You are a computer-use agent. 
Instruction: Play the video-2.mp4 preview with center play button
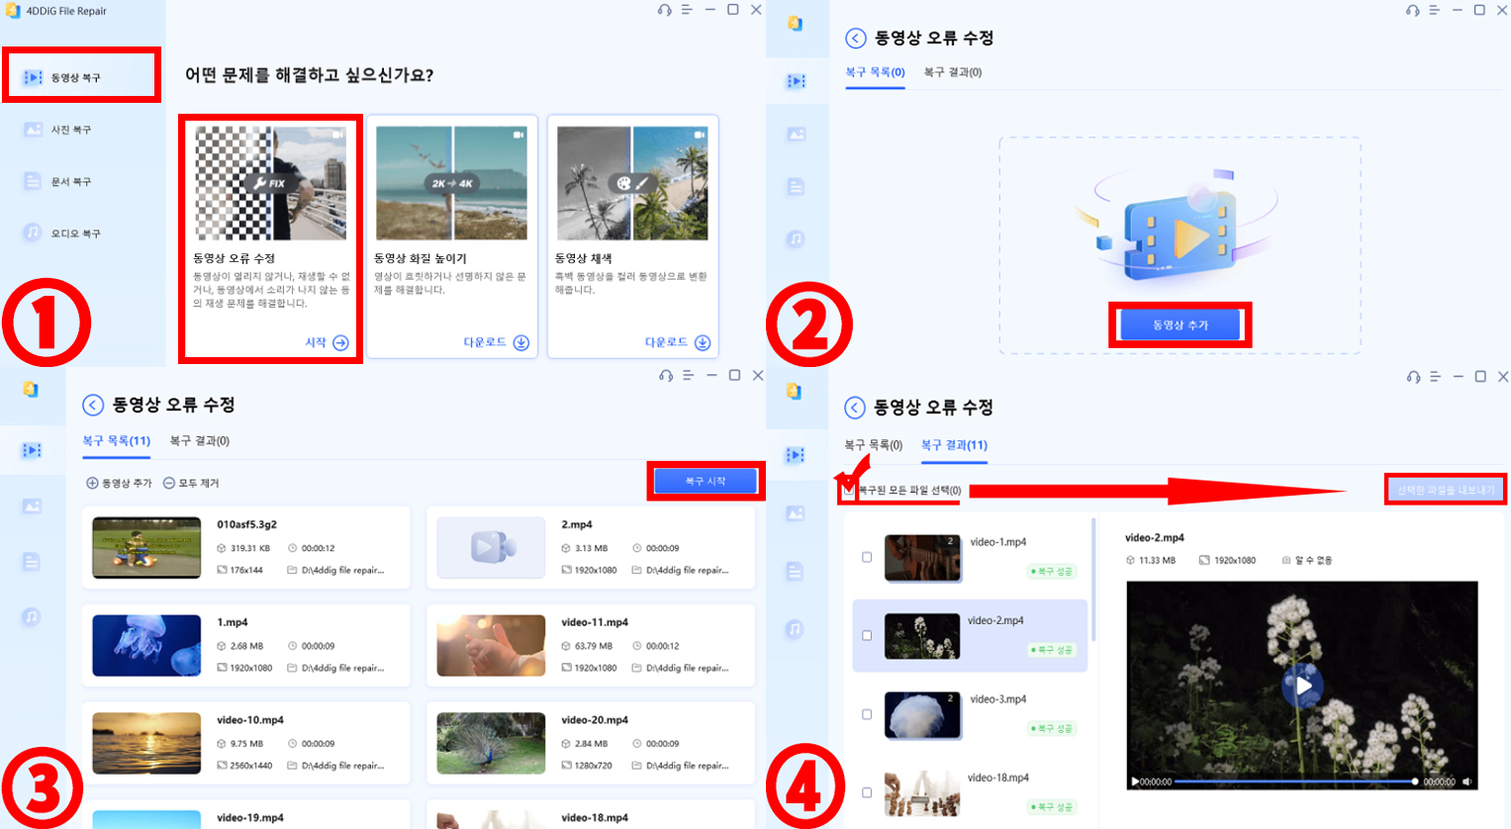point(1302,686)
